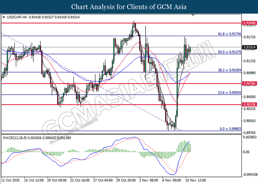258x184 pixels.
Task: Click the 27 Oct 04:00 time label
Action: pyautogui.click(x=103, y=180)
